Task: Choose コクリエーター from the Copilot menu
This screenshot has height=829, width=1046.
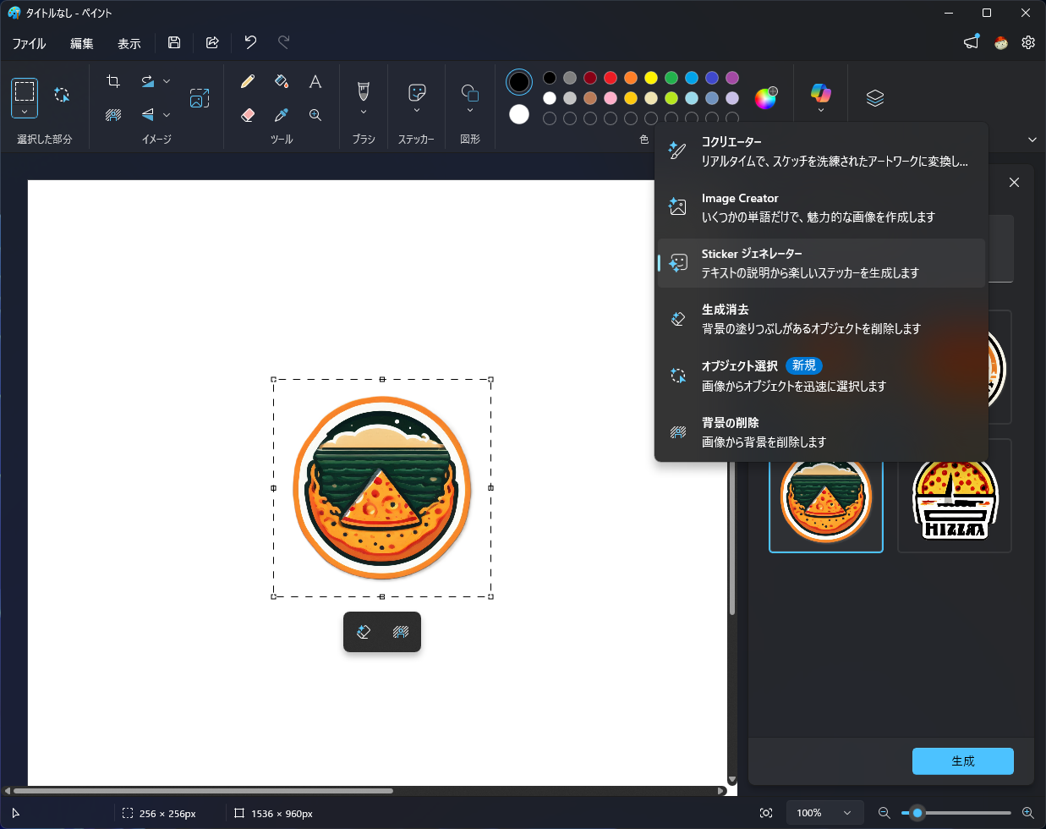Action: click(x=822, y=151)
